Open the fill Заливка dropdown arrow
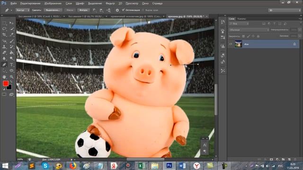 [300, 36]
